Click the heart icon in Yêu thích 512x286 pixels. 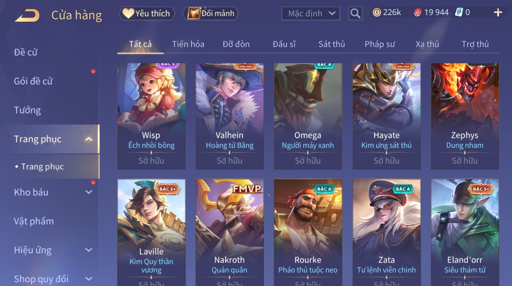tap(128, 13)
